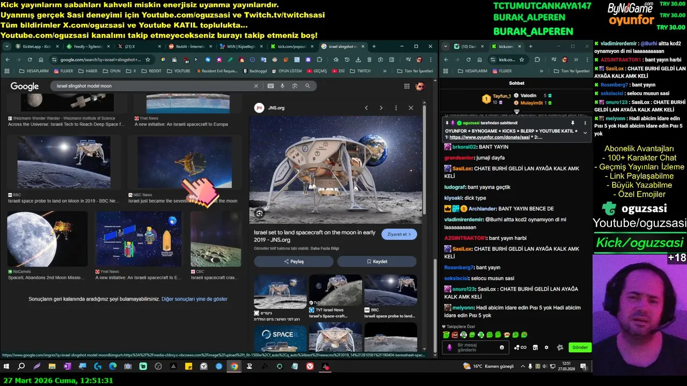Open the YOUTUBE bookmarks folder
The width and height of the screenshot is (687, 386).
click(178, 71)
